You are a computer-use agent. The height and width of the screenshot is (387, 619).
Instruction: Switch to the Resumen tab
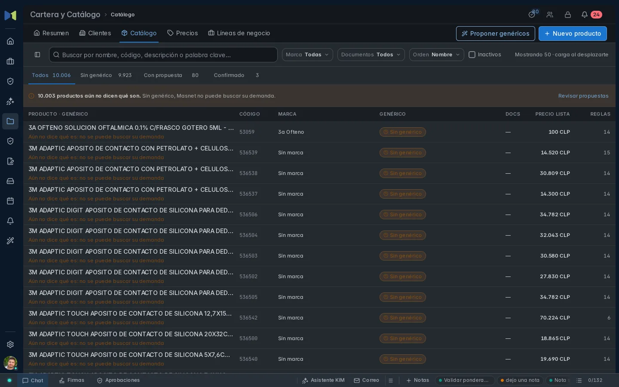pos(51,33)
